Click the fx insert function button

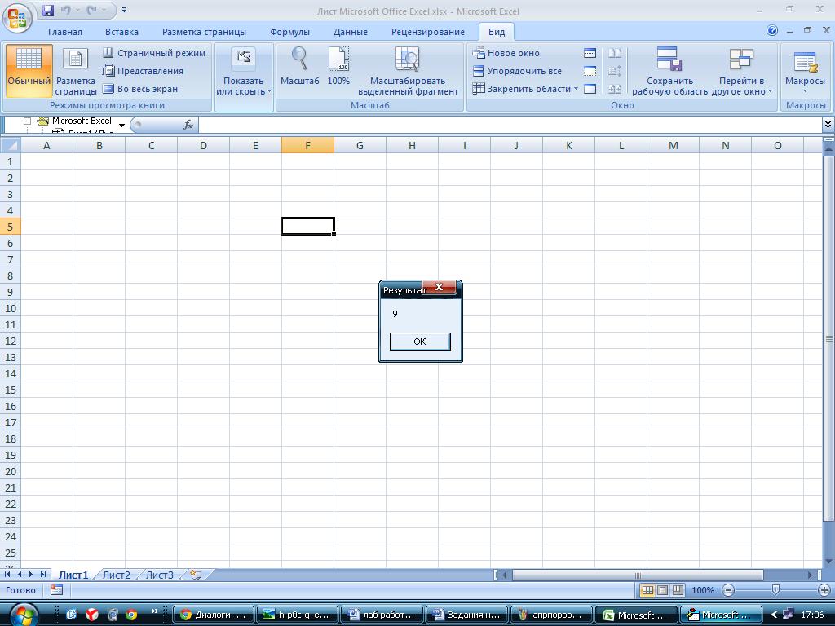point(188,125)
